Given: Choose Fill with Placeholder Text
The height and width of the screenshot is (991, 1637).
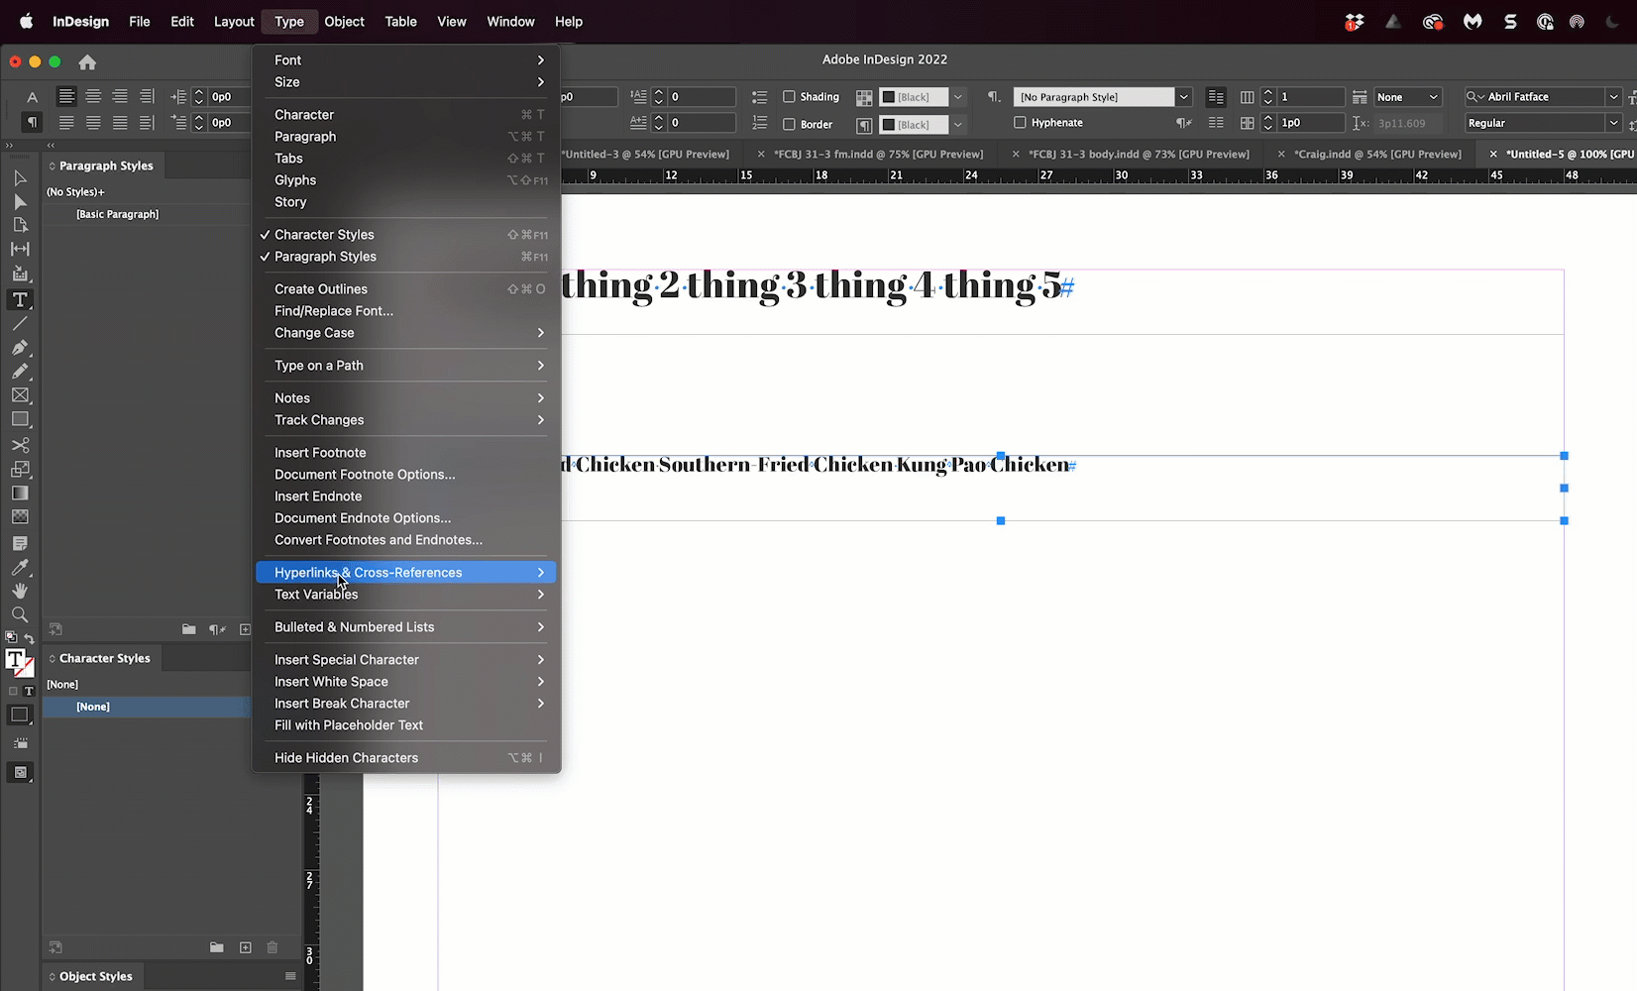Looking at the screenshot, I should (406, 725).
